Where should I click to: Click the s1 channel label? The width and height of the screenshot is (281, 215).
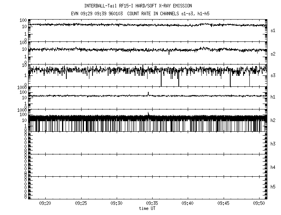coord(273,30)
